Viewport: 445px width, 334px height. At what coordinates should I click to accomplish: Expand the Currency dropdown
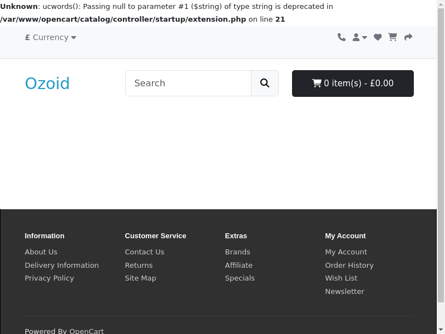(51, 37)
